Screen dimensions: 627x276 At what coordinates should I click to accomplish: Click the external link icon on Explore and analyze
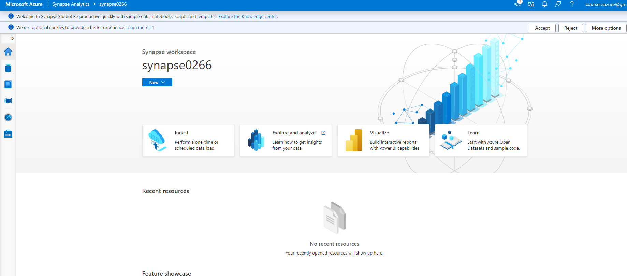coord(323,133)
